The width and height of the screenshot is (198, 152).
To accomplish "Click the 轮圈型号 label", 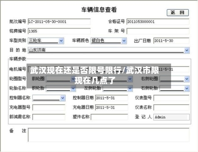I will 18,79.
